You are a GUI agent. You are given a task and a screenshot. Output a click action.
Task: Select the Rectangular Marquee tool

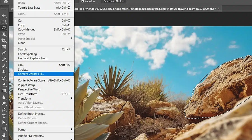point(4,22)
